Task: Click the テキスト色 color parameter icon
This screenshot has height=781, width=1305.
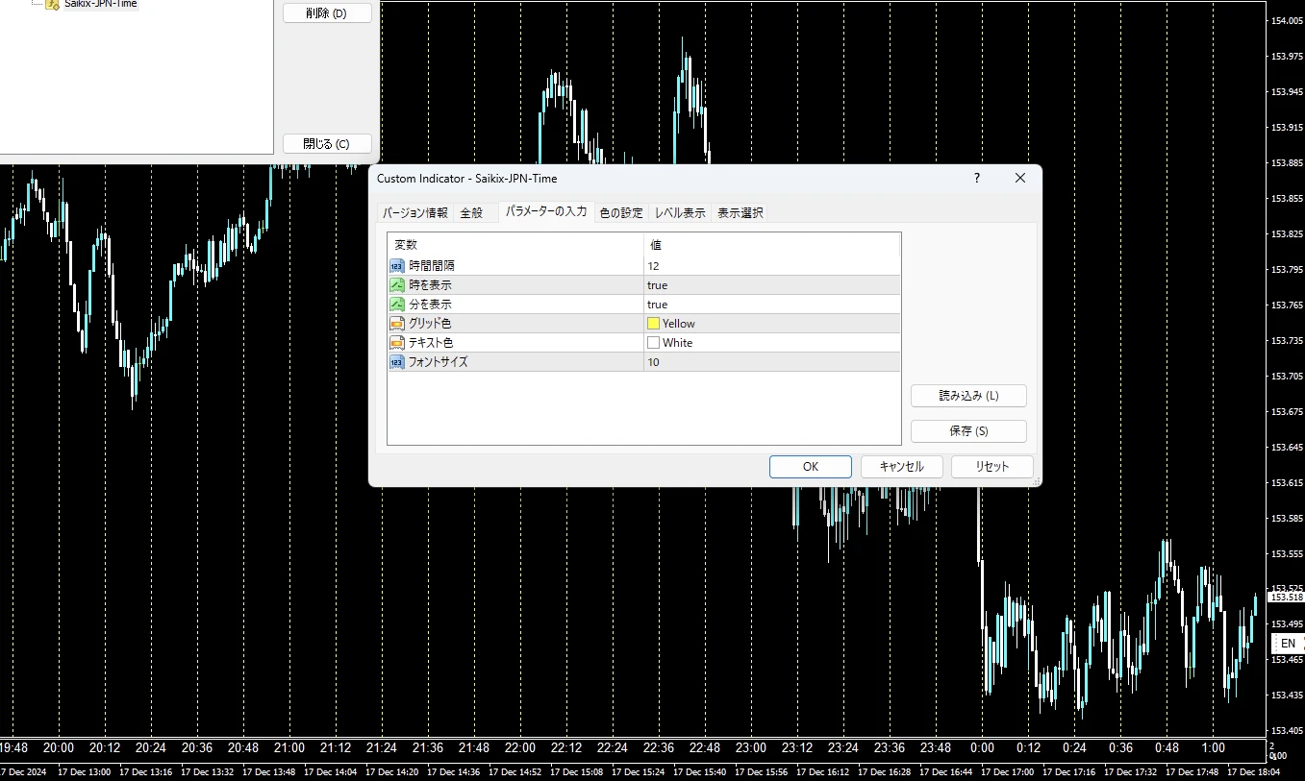Action: [x=396, y=343]
